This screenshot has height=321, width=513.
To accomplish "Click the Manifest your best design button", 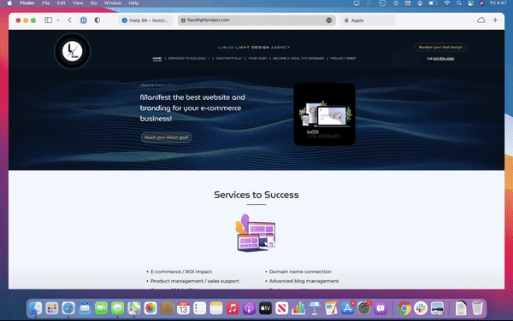I will tap(440, 47).
